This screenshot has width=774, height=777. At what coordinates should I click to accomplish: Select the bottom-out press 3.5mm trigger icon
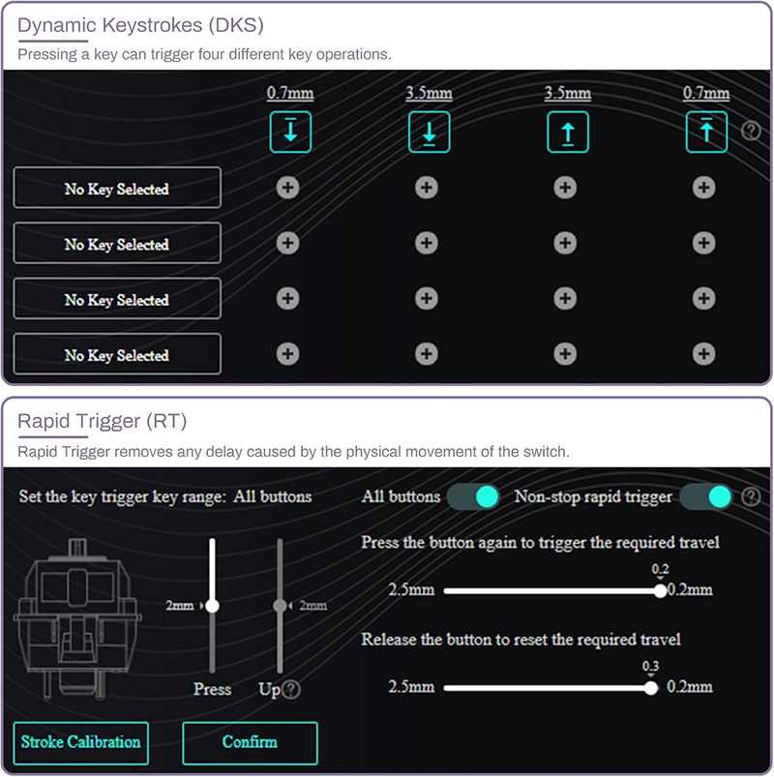point(430,132)
